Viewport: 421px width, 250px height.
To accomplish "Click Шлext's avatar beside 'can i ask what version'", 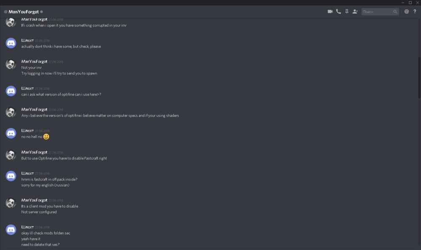I will (x=11, y=90).
